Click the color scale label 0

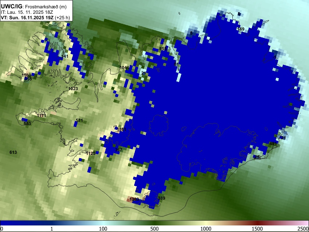coord(2,229)
